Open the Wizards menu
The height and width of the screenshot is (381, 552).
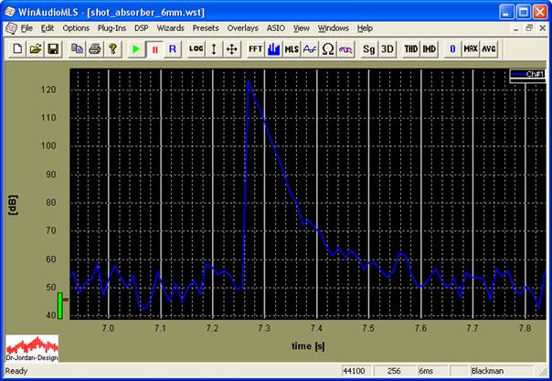[x=170, y=28]
